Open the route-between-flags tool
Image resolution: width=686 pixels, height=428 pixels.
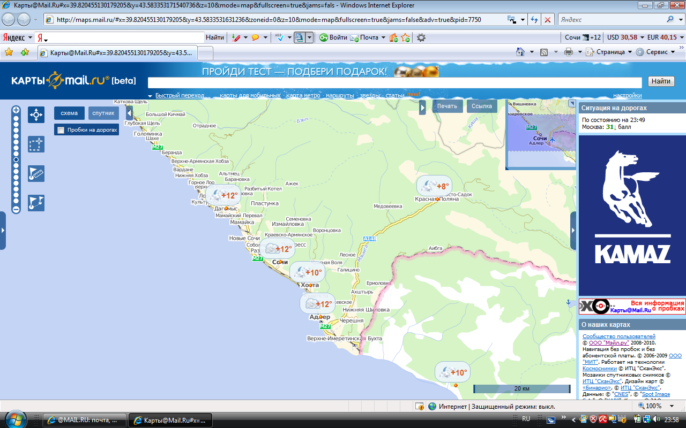click(x=36, y=203)
